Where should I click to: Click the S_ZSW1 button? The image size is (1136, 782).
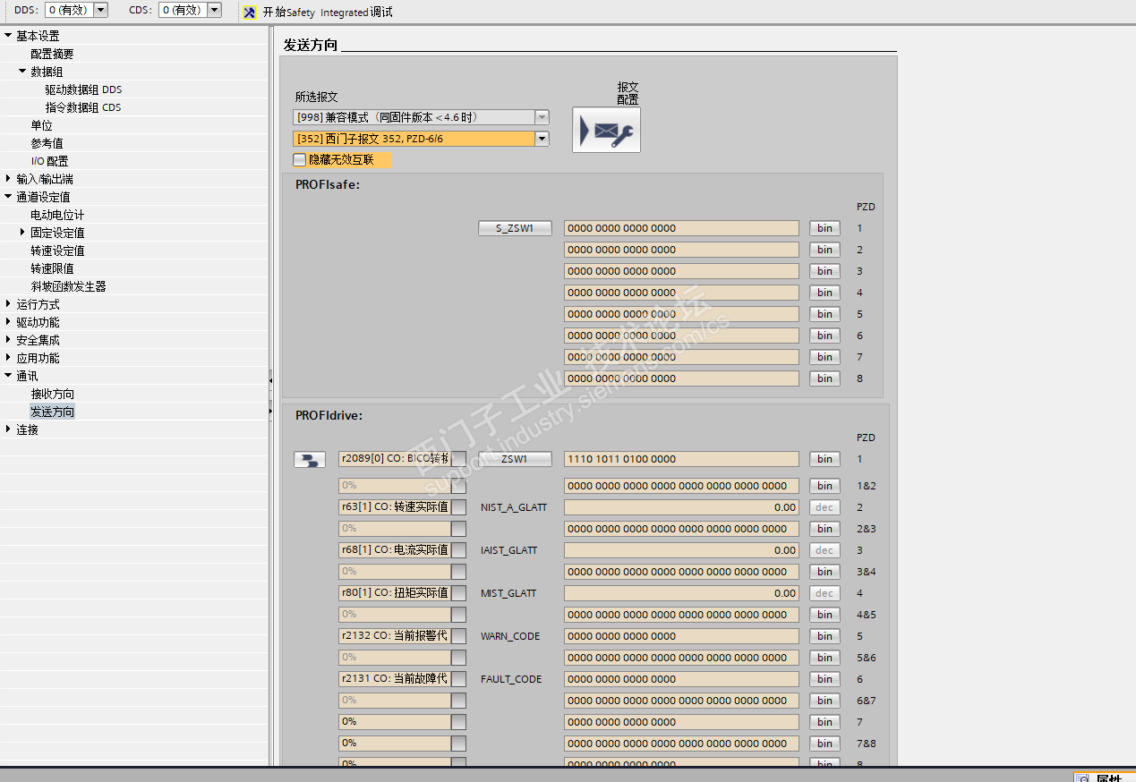click(x=515, y=228)
